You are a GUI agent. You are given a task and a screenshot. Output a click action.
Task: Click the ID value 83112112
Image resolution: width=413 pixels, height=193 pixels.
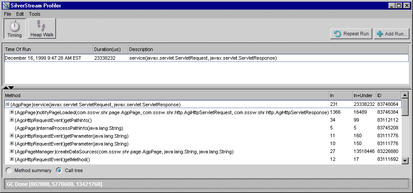[x=388, y=120]
